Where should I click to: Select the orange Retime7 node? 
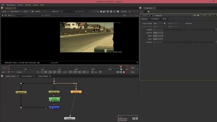76,92
